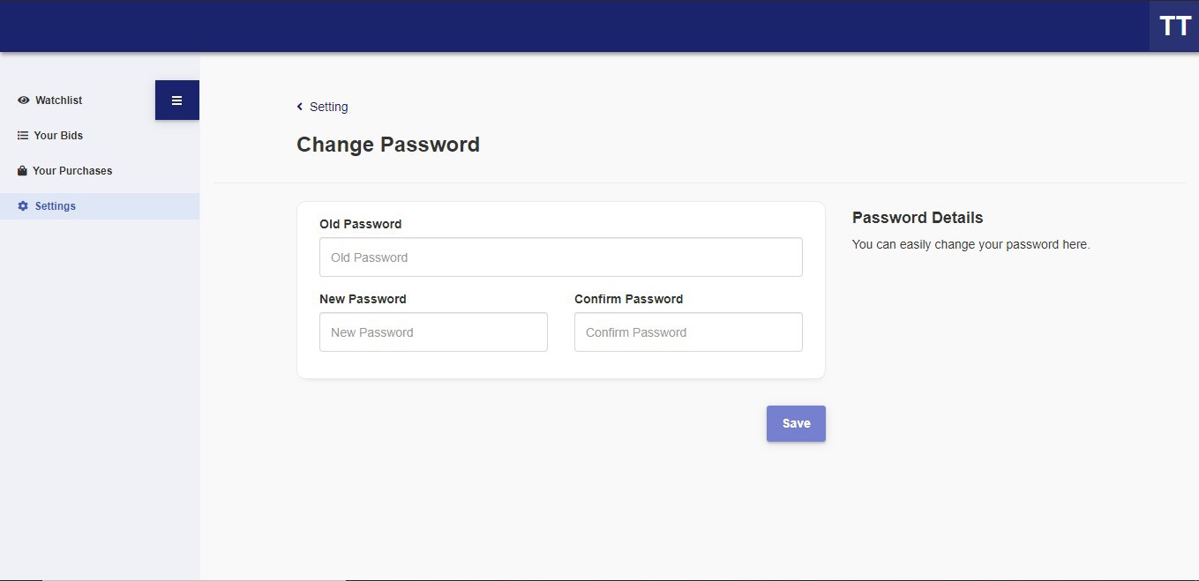
Task: Click the Setting breadcrumb link
Action: coord(329,107)
